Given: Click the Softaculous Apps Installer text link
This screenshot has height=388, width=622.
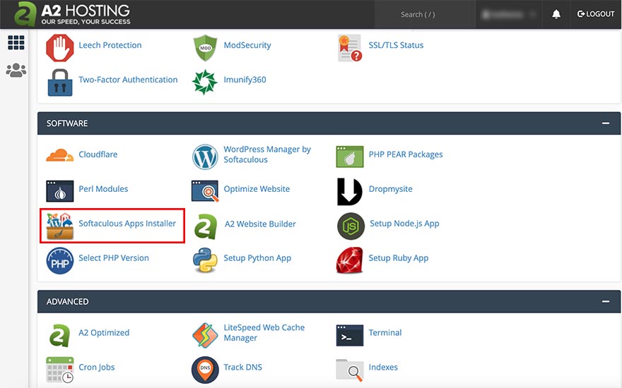Looking at the screenshot, I should (x=127, y=224).
